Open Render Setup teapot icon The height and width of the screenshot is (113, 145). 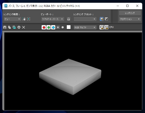pos(101,19)
